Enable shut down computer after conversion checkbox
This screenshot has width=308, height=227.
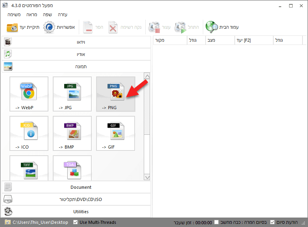(x=216, y=222)
